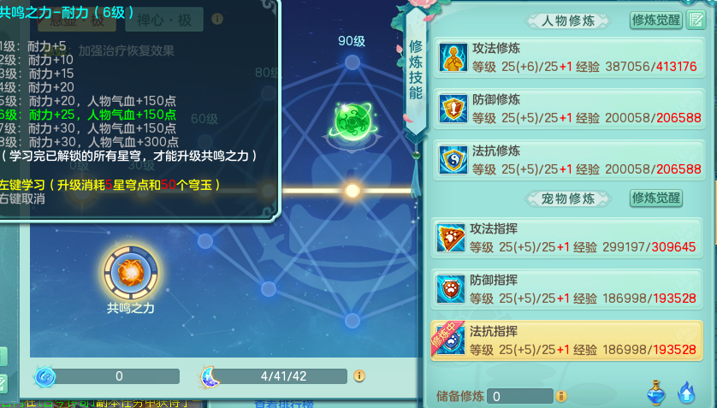This screenshot has width=717, height=408.
Task: Click the blue flame boost icon
Action: 686,393
